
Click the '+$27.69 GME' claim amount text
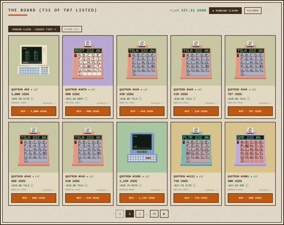point(236,185)
